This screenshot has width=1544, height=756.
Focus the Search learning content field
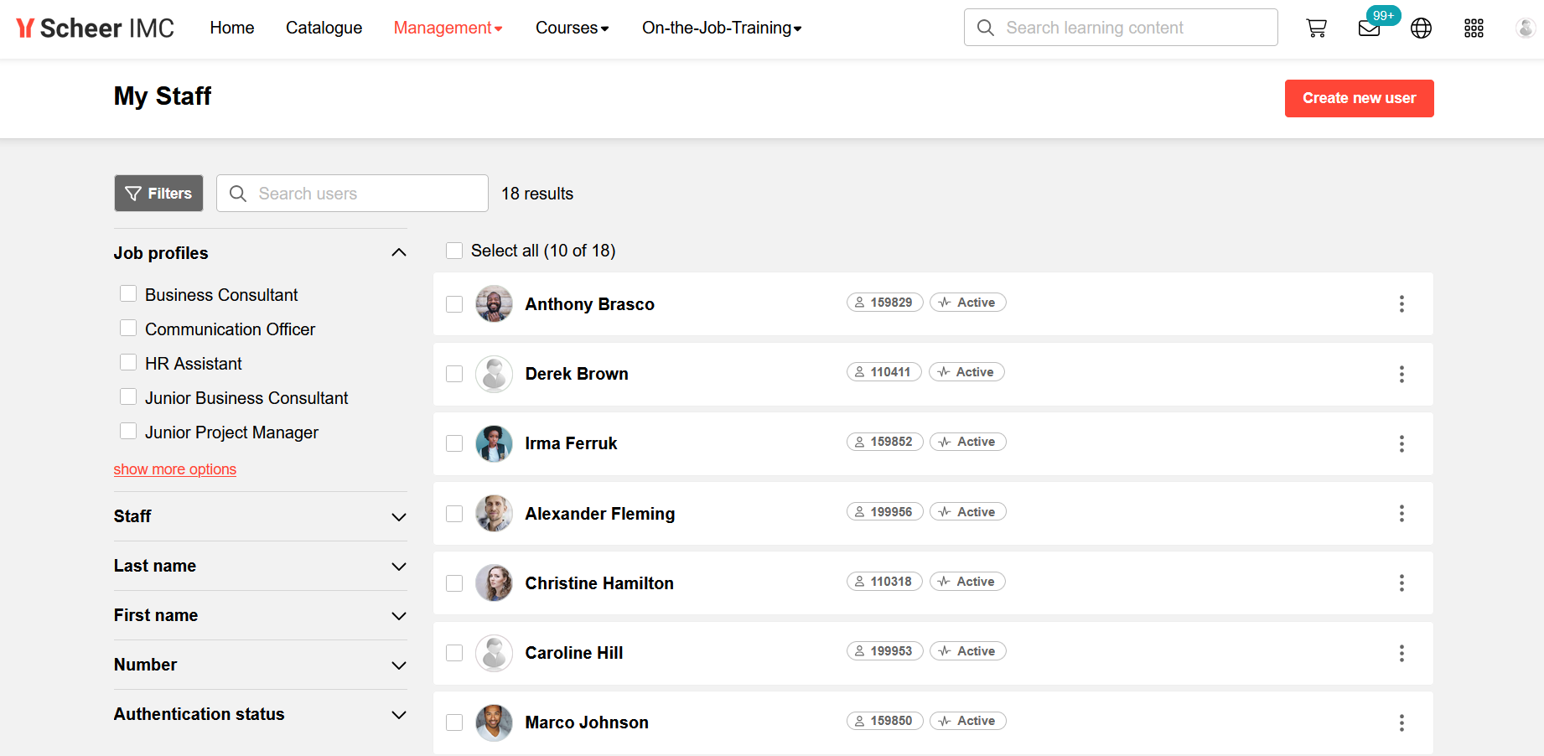click(x=1121, y=28)
